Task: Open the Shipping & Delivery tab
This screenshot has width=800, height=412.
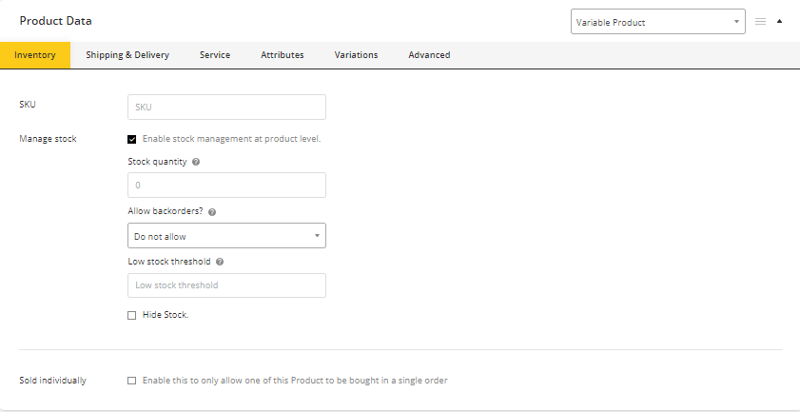Action: [127, 55]
